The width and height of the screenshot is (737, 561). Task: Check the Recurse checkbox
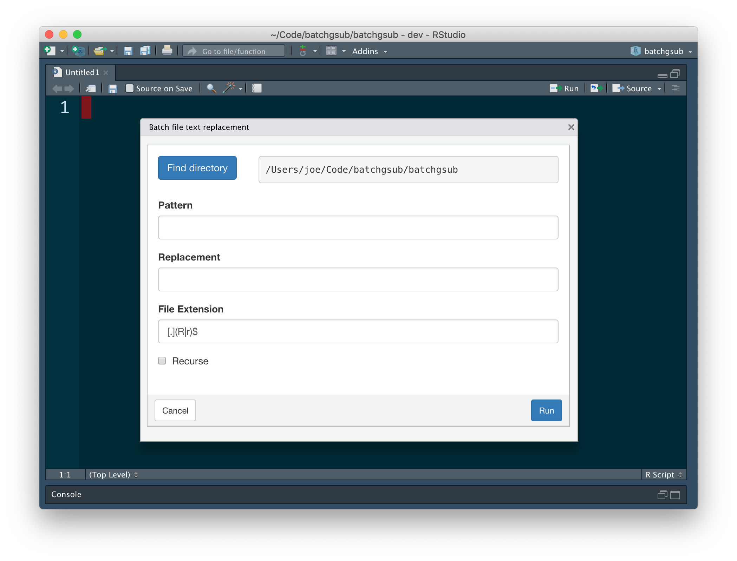[x=162, y=361]
